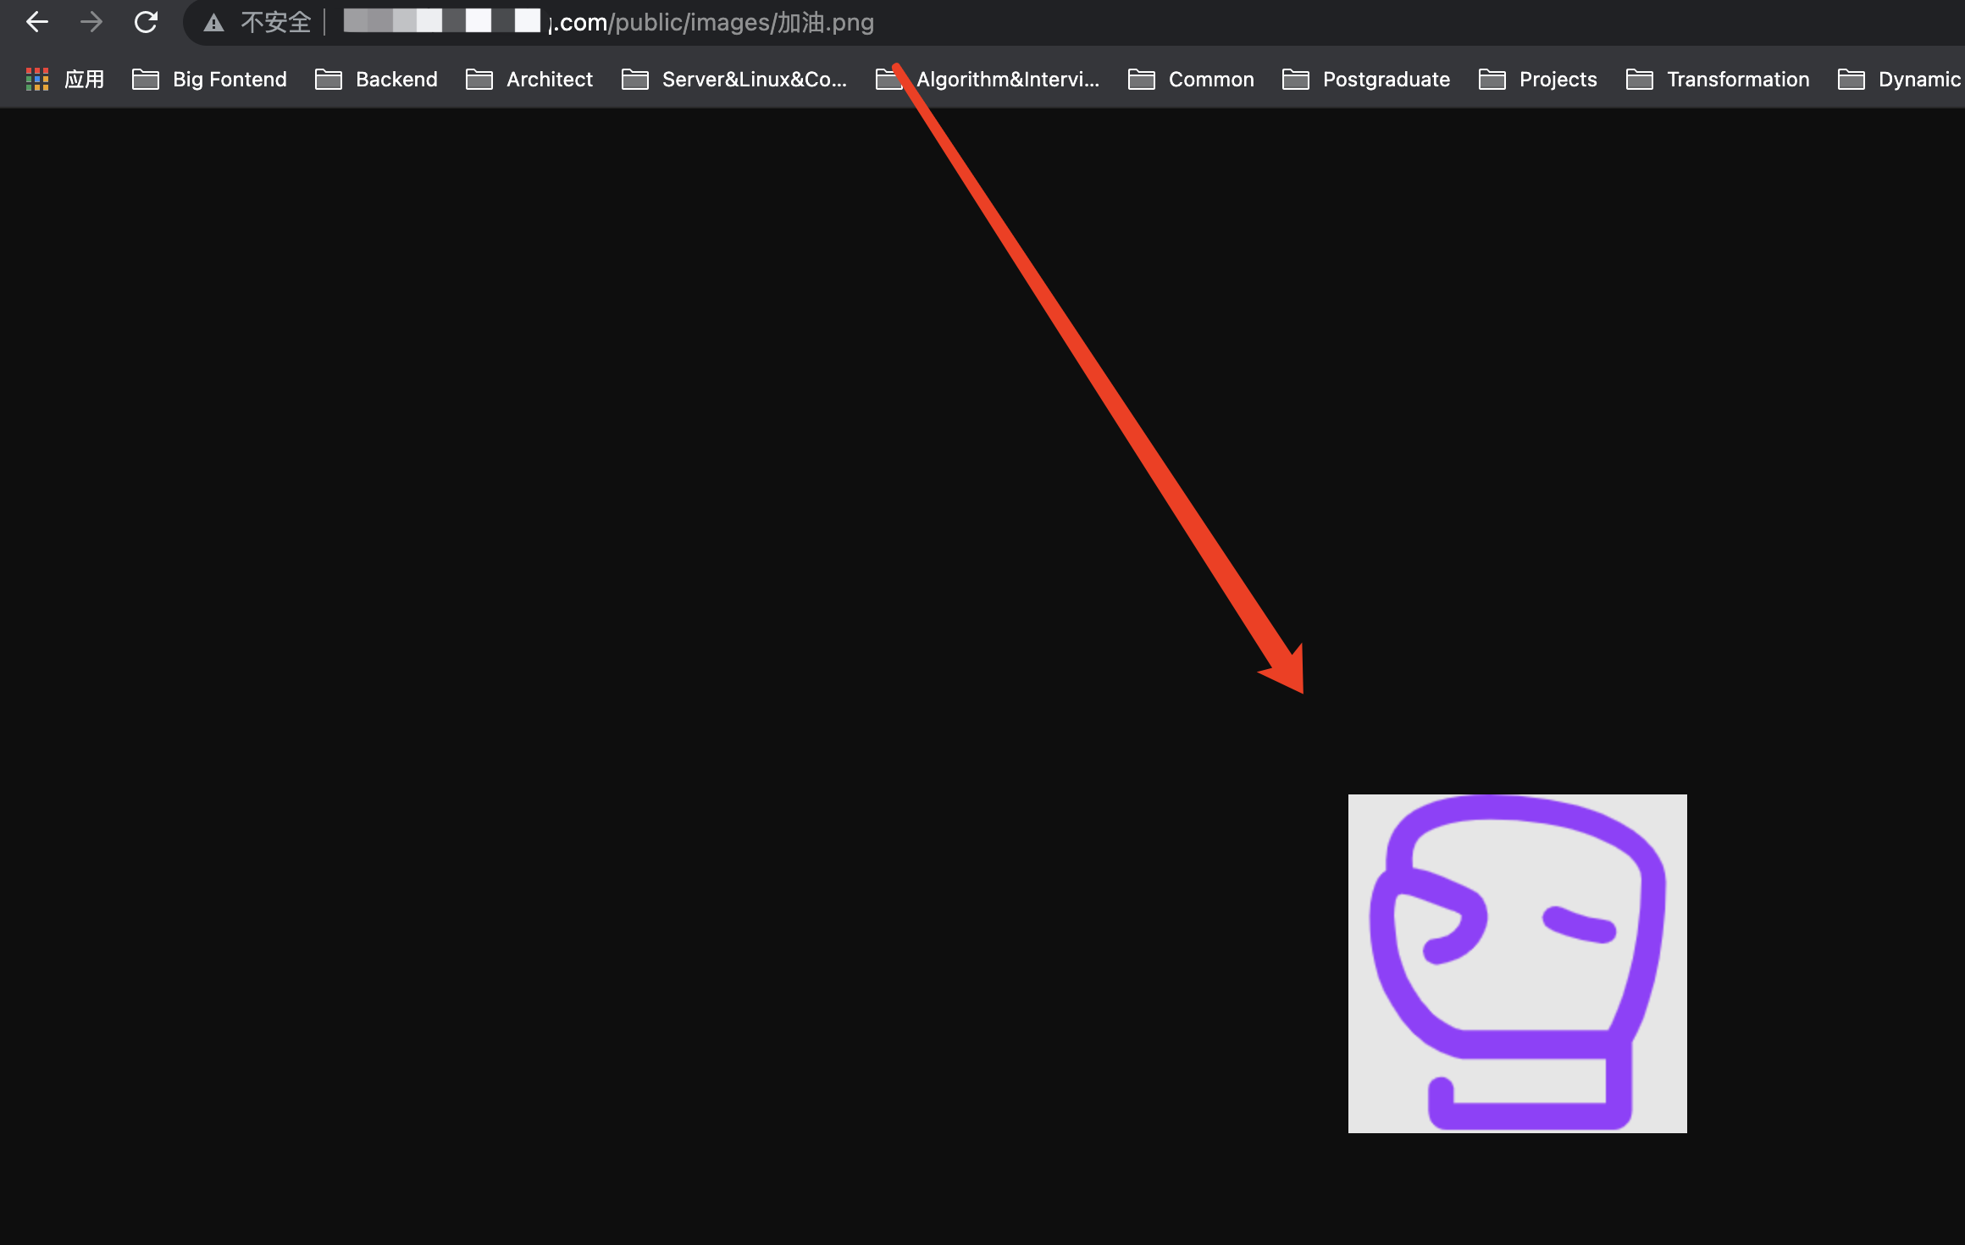Open the Dynamic bookmark folder
Image resolution: width=1965 pixels, height=1245 pixels.
coord(1900,80)
